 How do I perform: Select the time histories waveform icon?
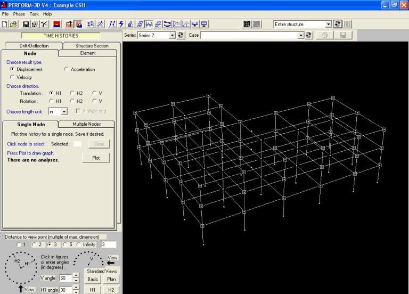[149, 24]
